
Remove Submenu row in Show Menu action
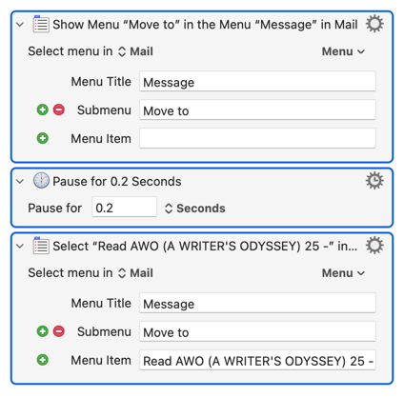pyautogui.click(x=59, y=109)
